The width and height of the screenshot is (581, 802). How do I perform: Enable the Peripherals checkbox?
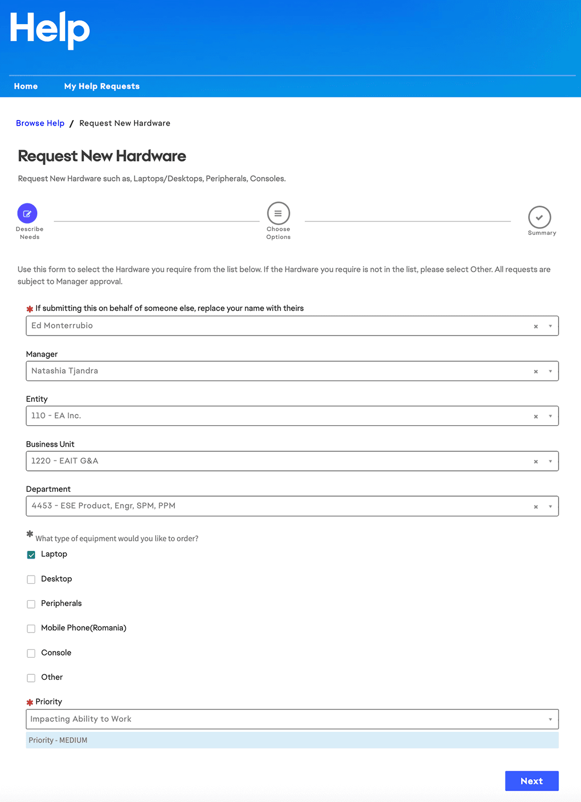pyautogui.click(x=31, y=604)
